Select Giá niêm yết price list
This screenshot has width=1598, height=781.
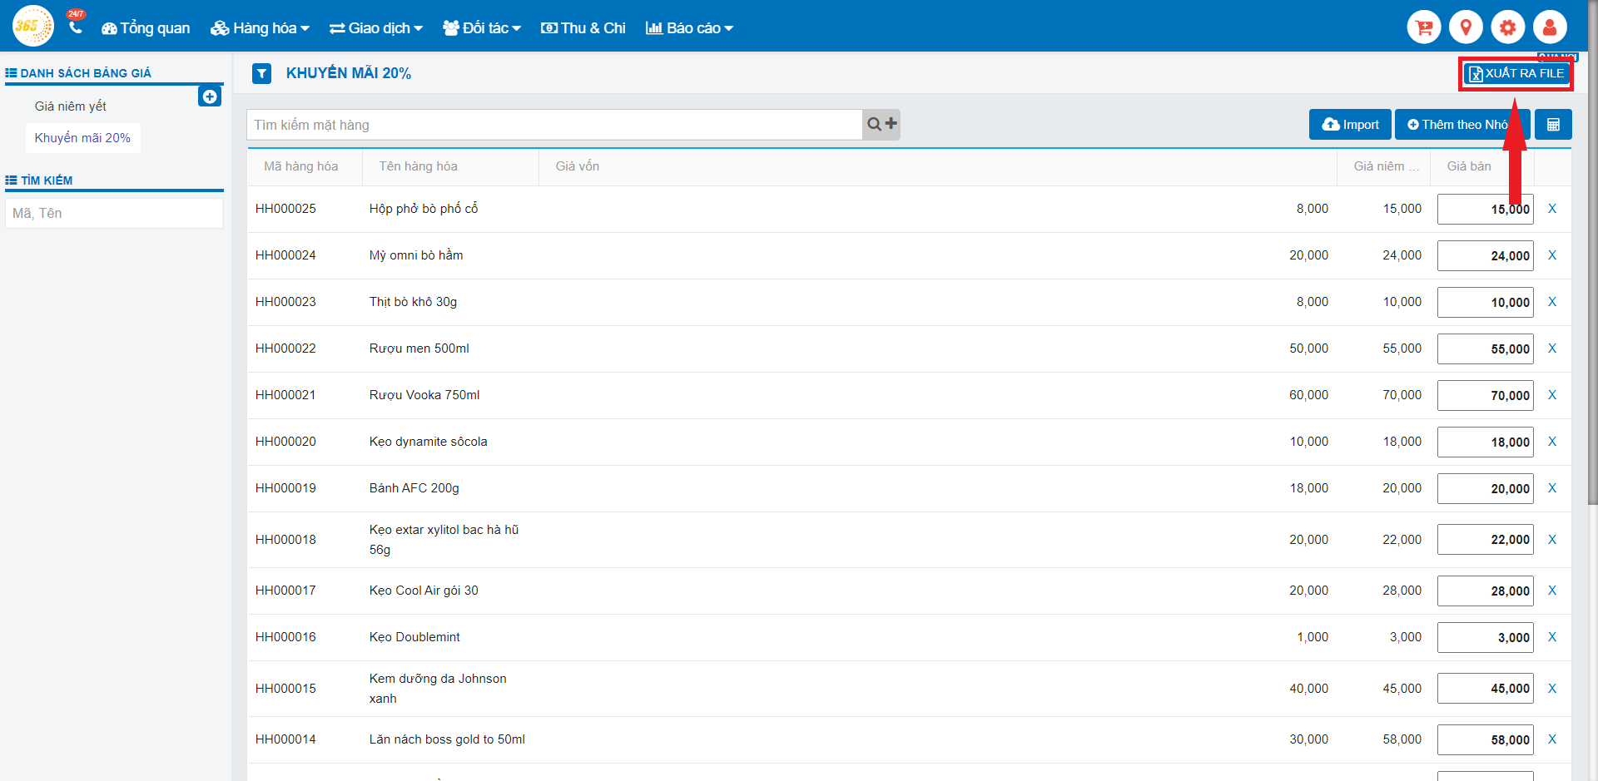pyautogui.click(x=71, y=106)
